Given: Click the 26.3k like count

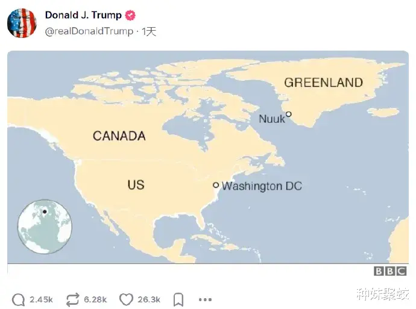Looking at the screenshot, I should click(149, 299).
